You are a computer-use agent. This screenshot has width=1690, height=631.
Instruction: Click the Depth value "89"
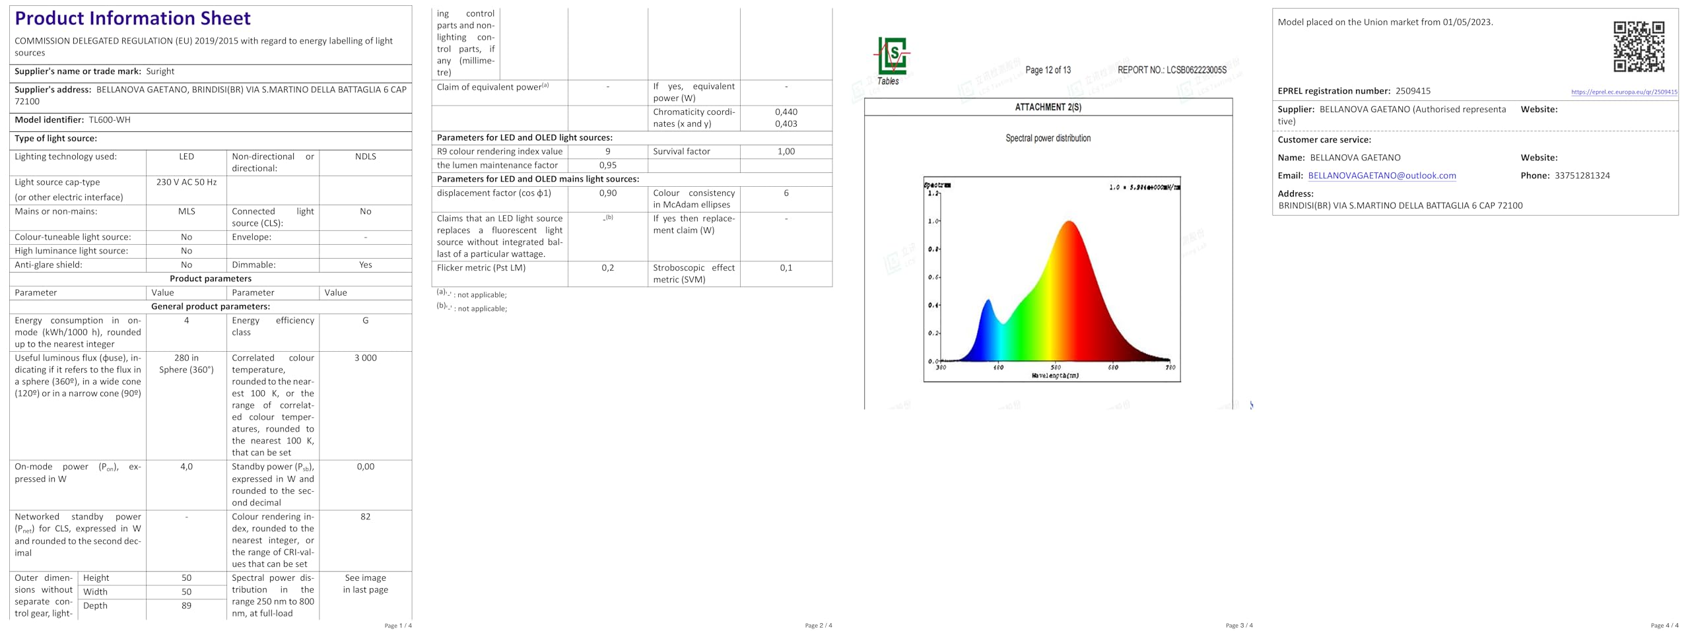pyautogui.click(x=186, y=606)
